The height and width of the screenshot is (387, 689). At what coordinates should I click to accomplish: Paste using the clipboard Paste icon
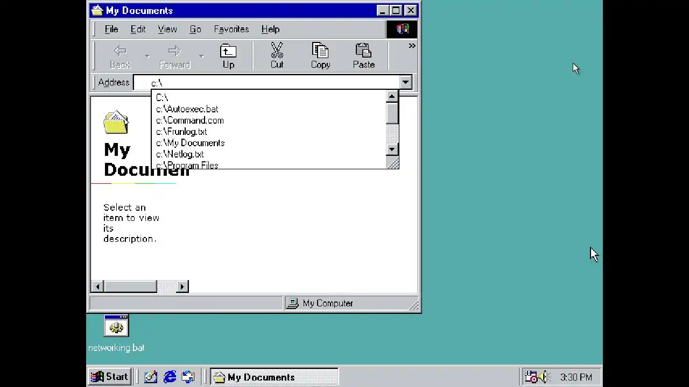pos(364,56)
